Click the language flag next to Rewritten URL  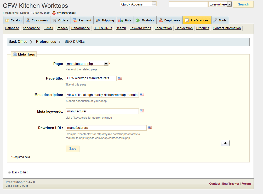(150, 128)
